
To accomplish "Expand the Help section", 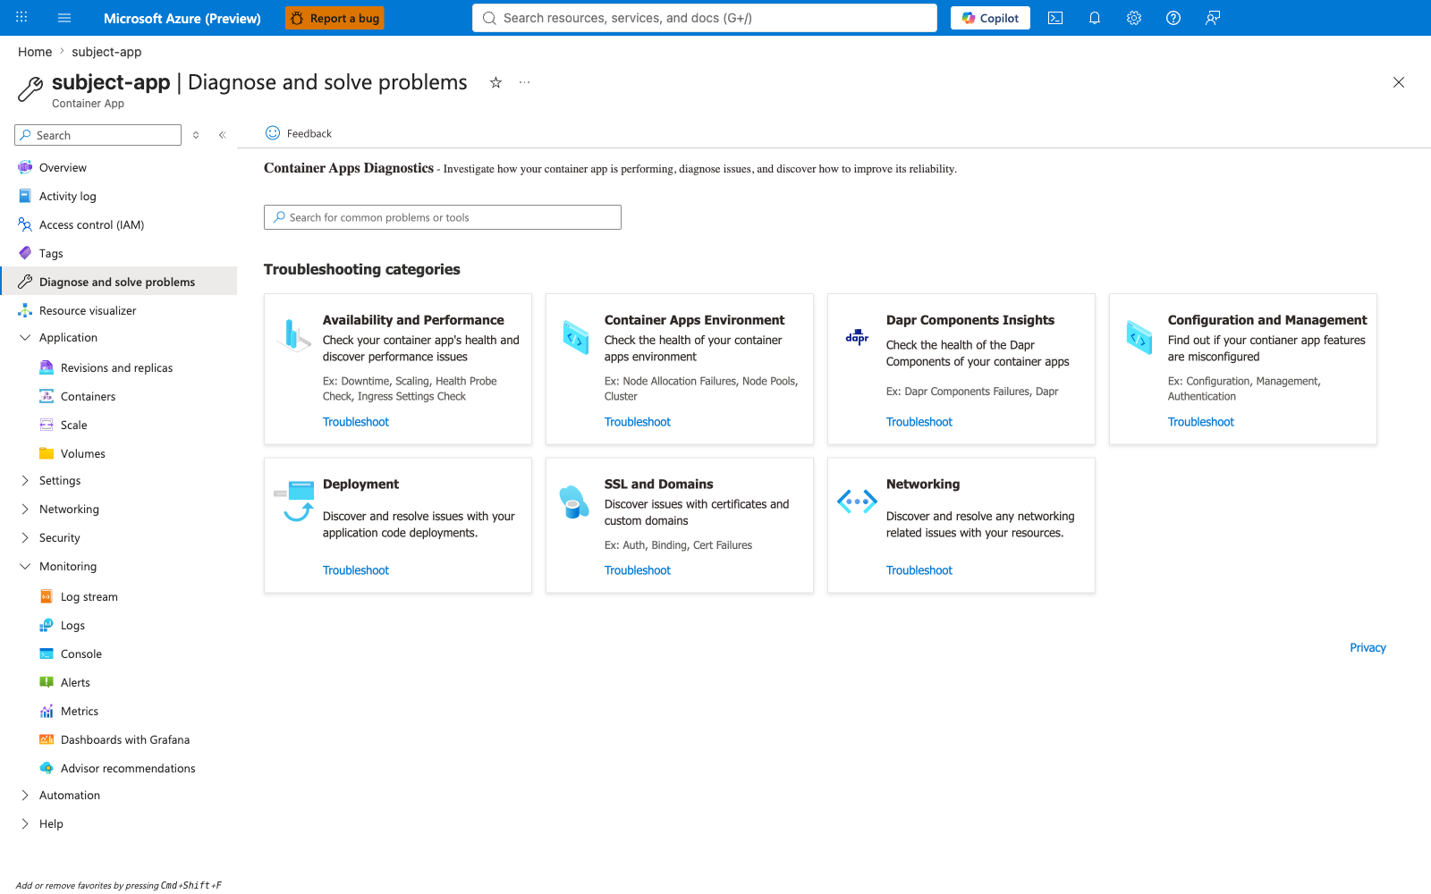I will pyautogui.click(x=25, y=824).
